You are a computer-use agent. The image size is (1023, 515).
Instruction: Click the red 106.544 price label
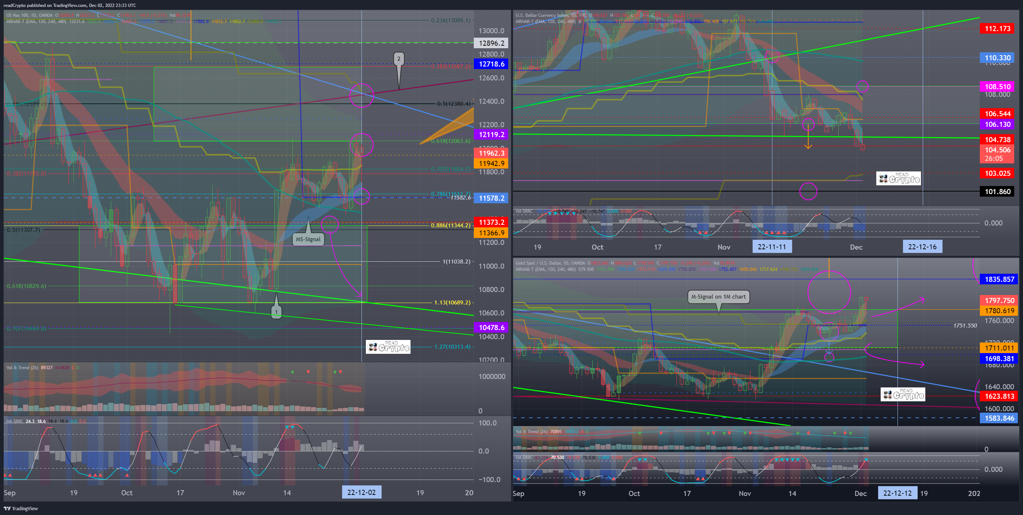(997, 114)
